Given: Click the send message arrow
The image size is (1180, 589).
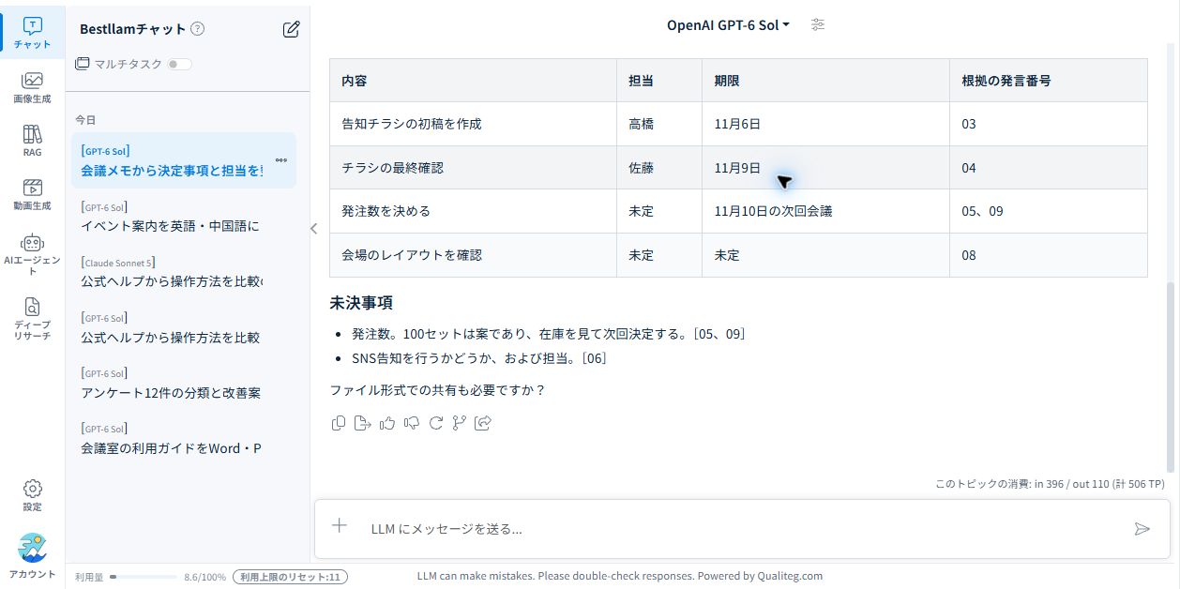Looking at the screenshot, I should point(1142,529).
